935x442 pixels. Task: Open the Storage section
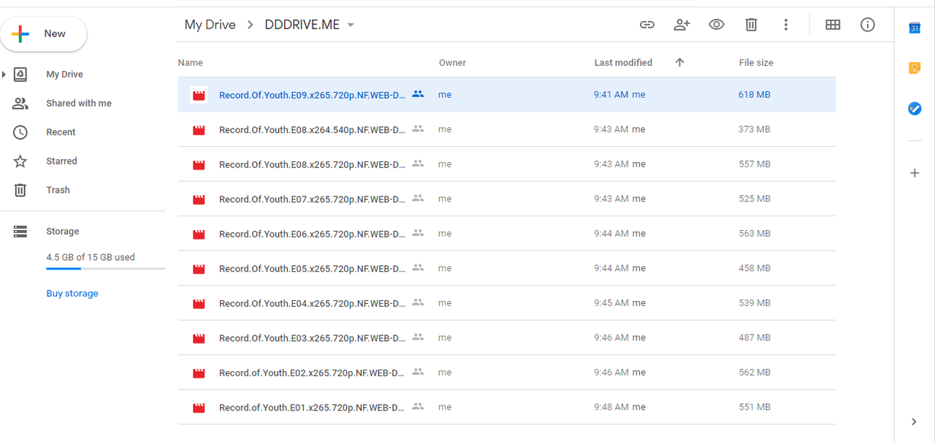pyautogui.click(x=62, y=232)
